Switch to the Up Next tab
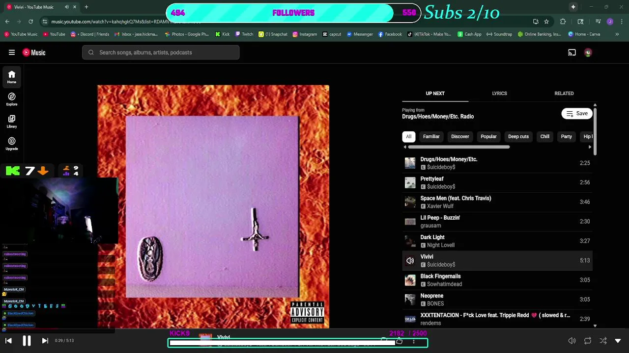This screenshot has height=353, width=629. coord(435,93)
